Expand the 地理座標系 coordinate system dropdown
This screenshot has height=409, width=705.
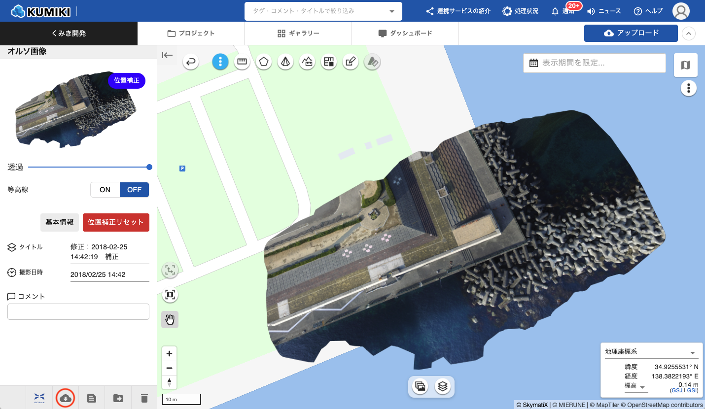[x=692, y=352]
